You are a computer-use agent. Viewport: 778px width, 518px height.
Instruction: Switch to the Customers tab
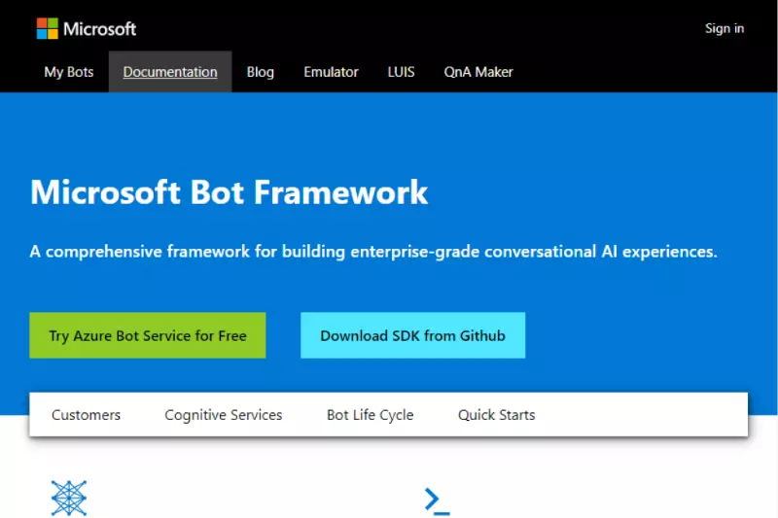(86, 415)
